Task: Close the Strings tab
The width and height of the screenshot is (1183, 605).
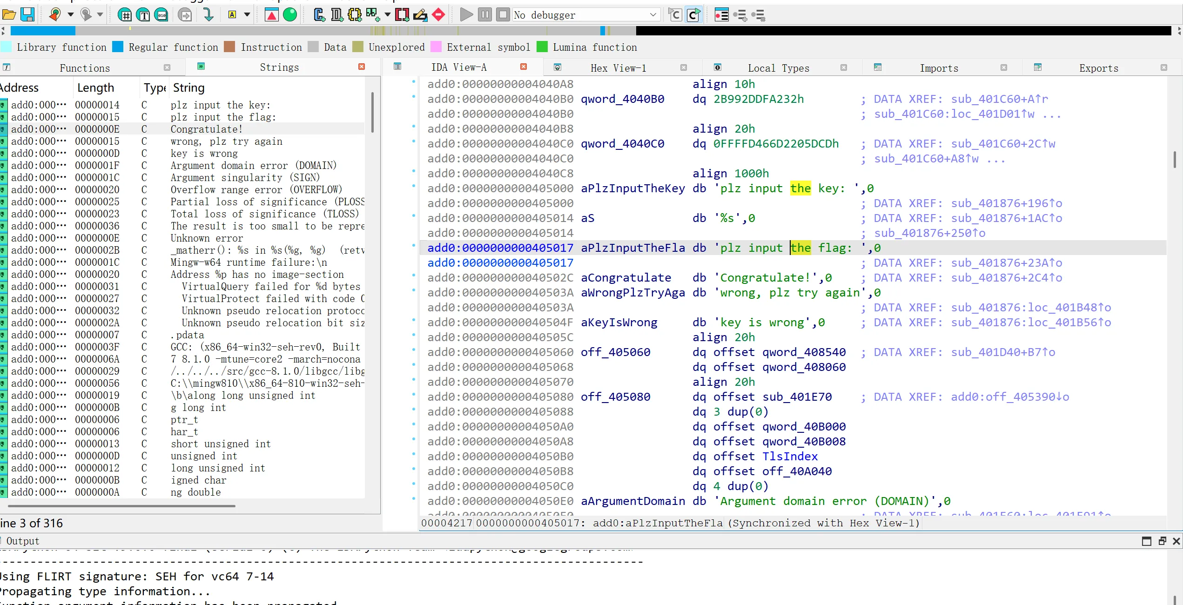Action: [362, 67]
